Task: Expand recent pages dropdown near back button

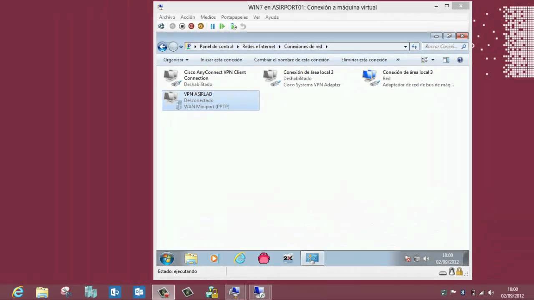Action: [181, 47]
